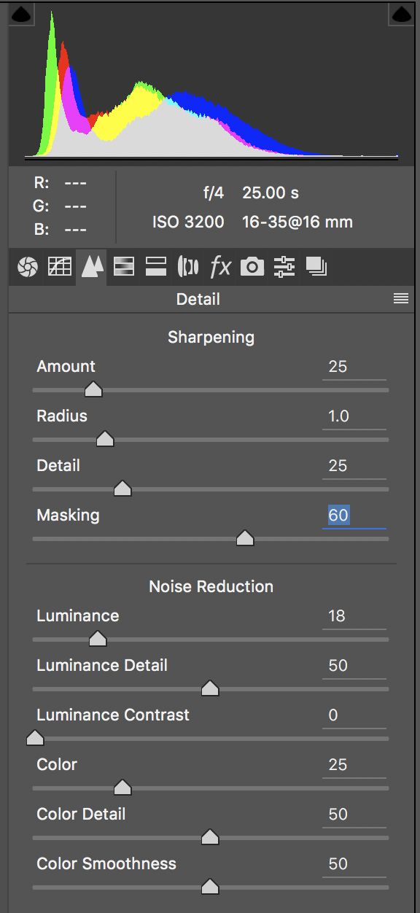Open the Lens Corrections panel icon
The height and width of the screenshot is (913, 420).
[188, 268]
